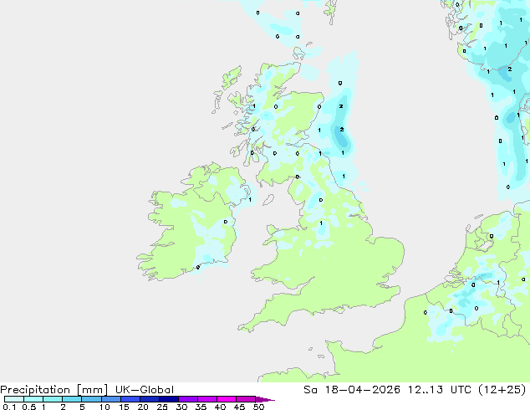Click the legend's 0.5 value label
The height and width of the screenshot is (410, 530).
(28, 407)
